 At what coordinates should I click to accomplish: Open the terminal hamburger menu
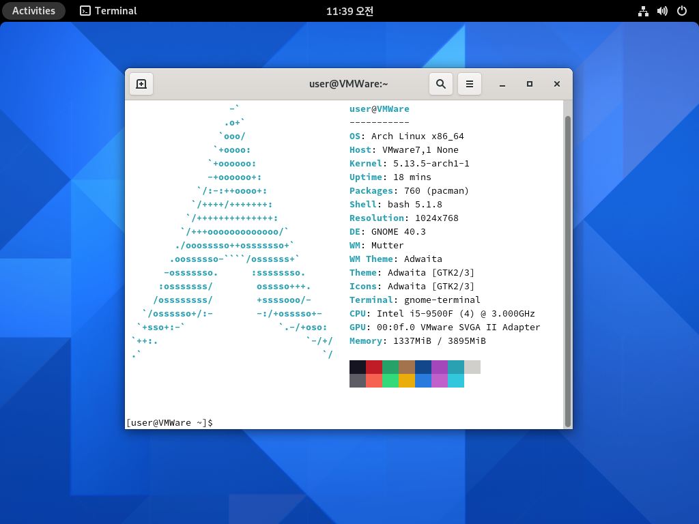coord(470,84)
